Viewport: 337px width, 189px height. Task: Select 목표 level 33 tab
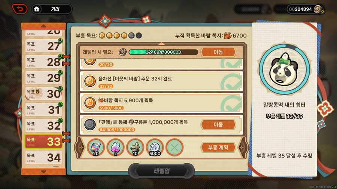[43, 142]
